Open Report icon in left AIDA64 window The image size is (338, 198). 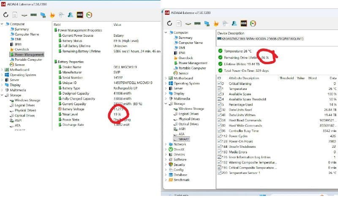click(15, 15)
